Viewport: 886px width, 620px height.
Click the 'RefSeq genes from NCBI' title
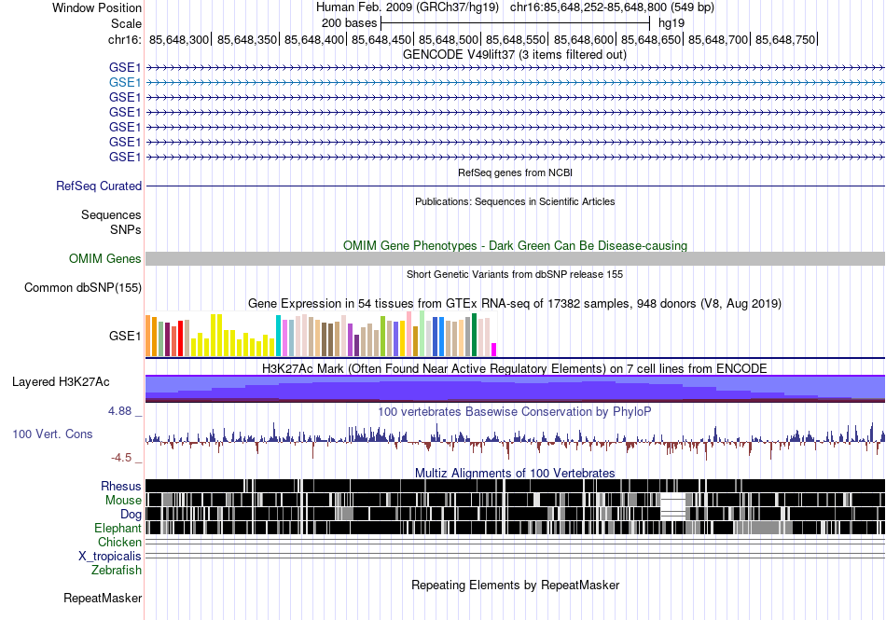515,172
